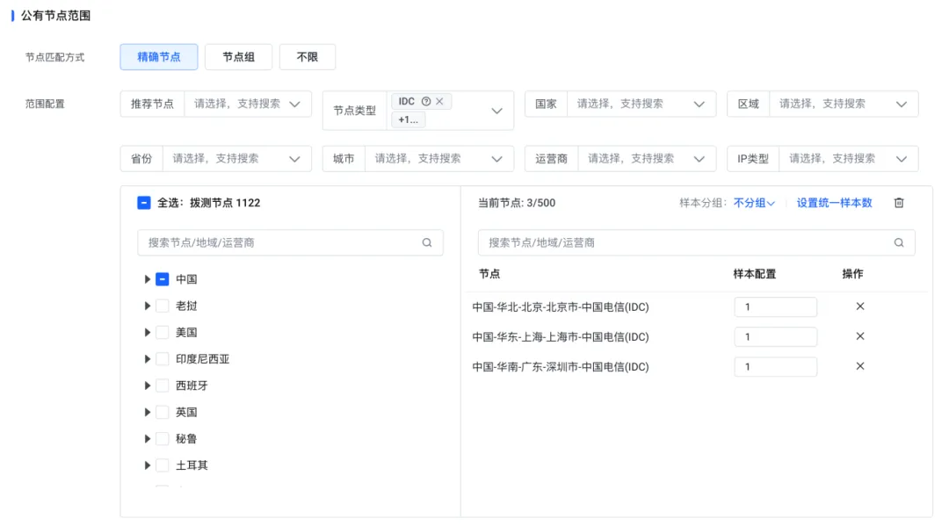This screenshot has height=526, width=949.
Task: Check the 印度尼西亚 checkbox
Action: (x=163, y=359)
